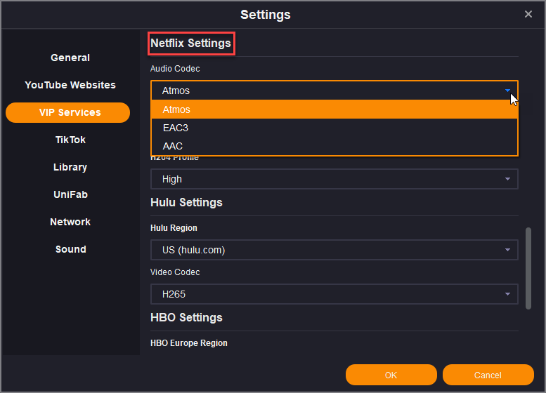546x393 pixels.
Task: Switch to YouTube Websites settings
Action: [70, 85]
